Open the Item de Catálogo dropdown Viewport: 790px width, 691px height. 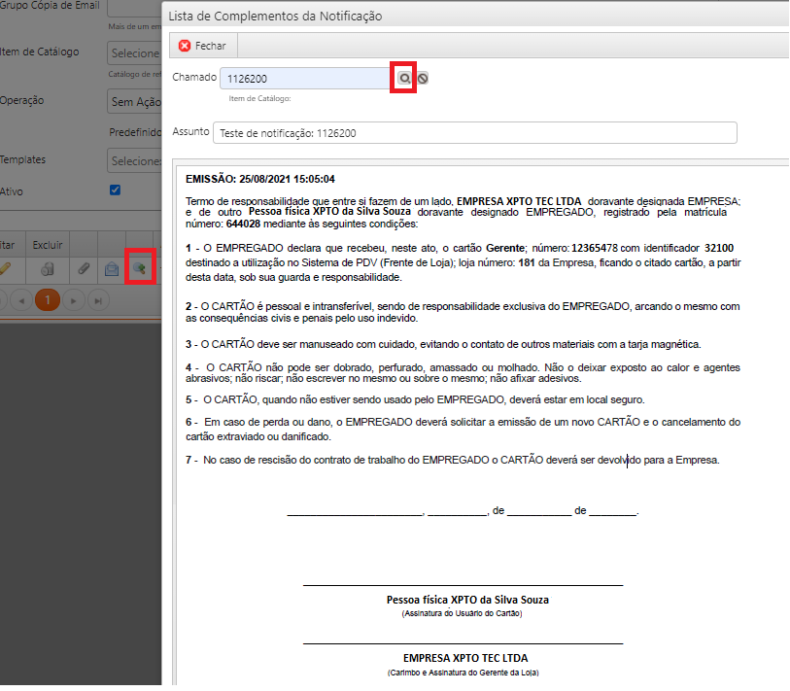134,53
